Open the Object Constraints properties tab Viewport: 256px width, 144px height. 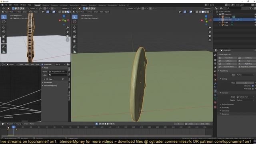coord(215,95)
